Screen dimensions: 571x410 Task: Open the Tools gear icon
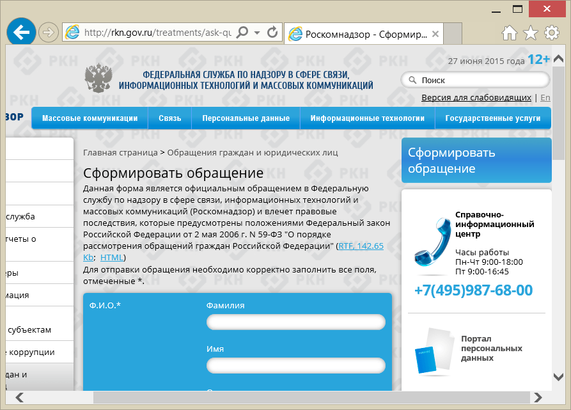click(552, 33)
